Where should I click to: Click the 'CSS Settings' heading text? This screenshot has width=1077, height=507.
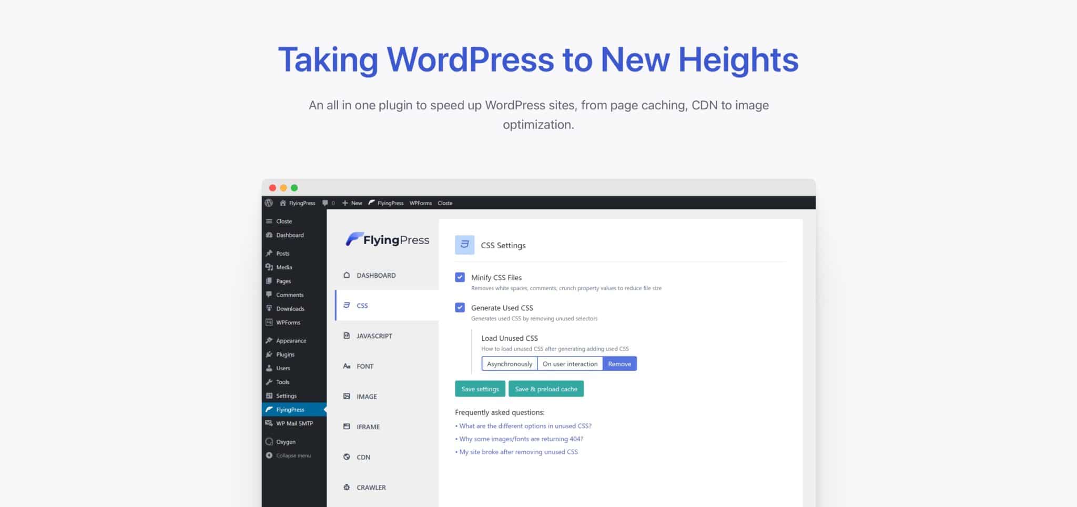click(x=503, y=246)
